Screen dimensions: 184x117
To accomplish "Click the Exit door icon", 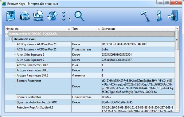I will tap(173, 16).
